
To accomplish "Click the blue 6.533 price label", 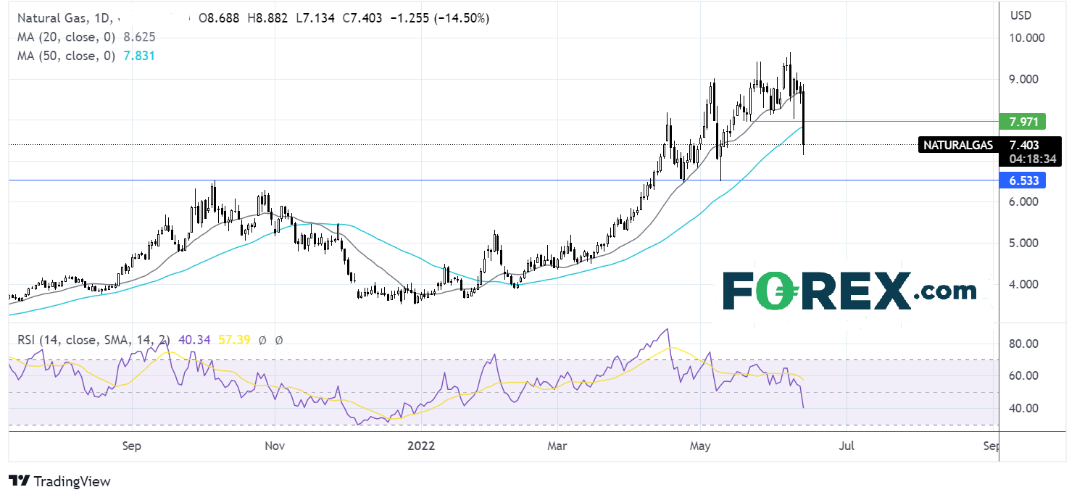I will 1021,180.
